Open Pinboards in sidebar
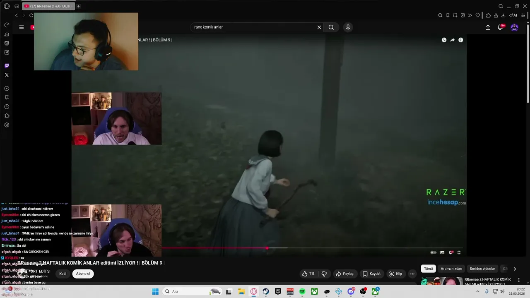This screenshot has width=530, height=298. pyautogui.click(x=7, y=98)
